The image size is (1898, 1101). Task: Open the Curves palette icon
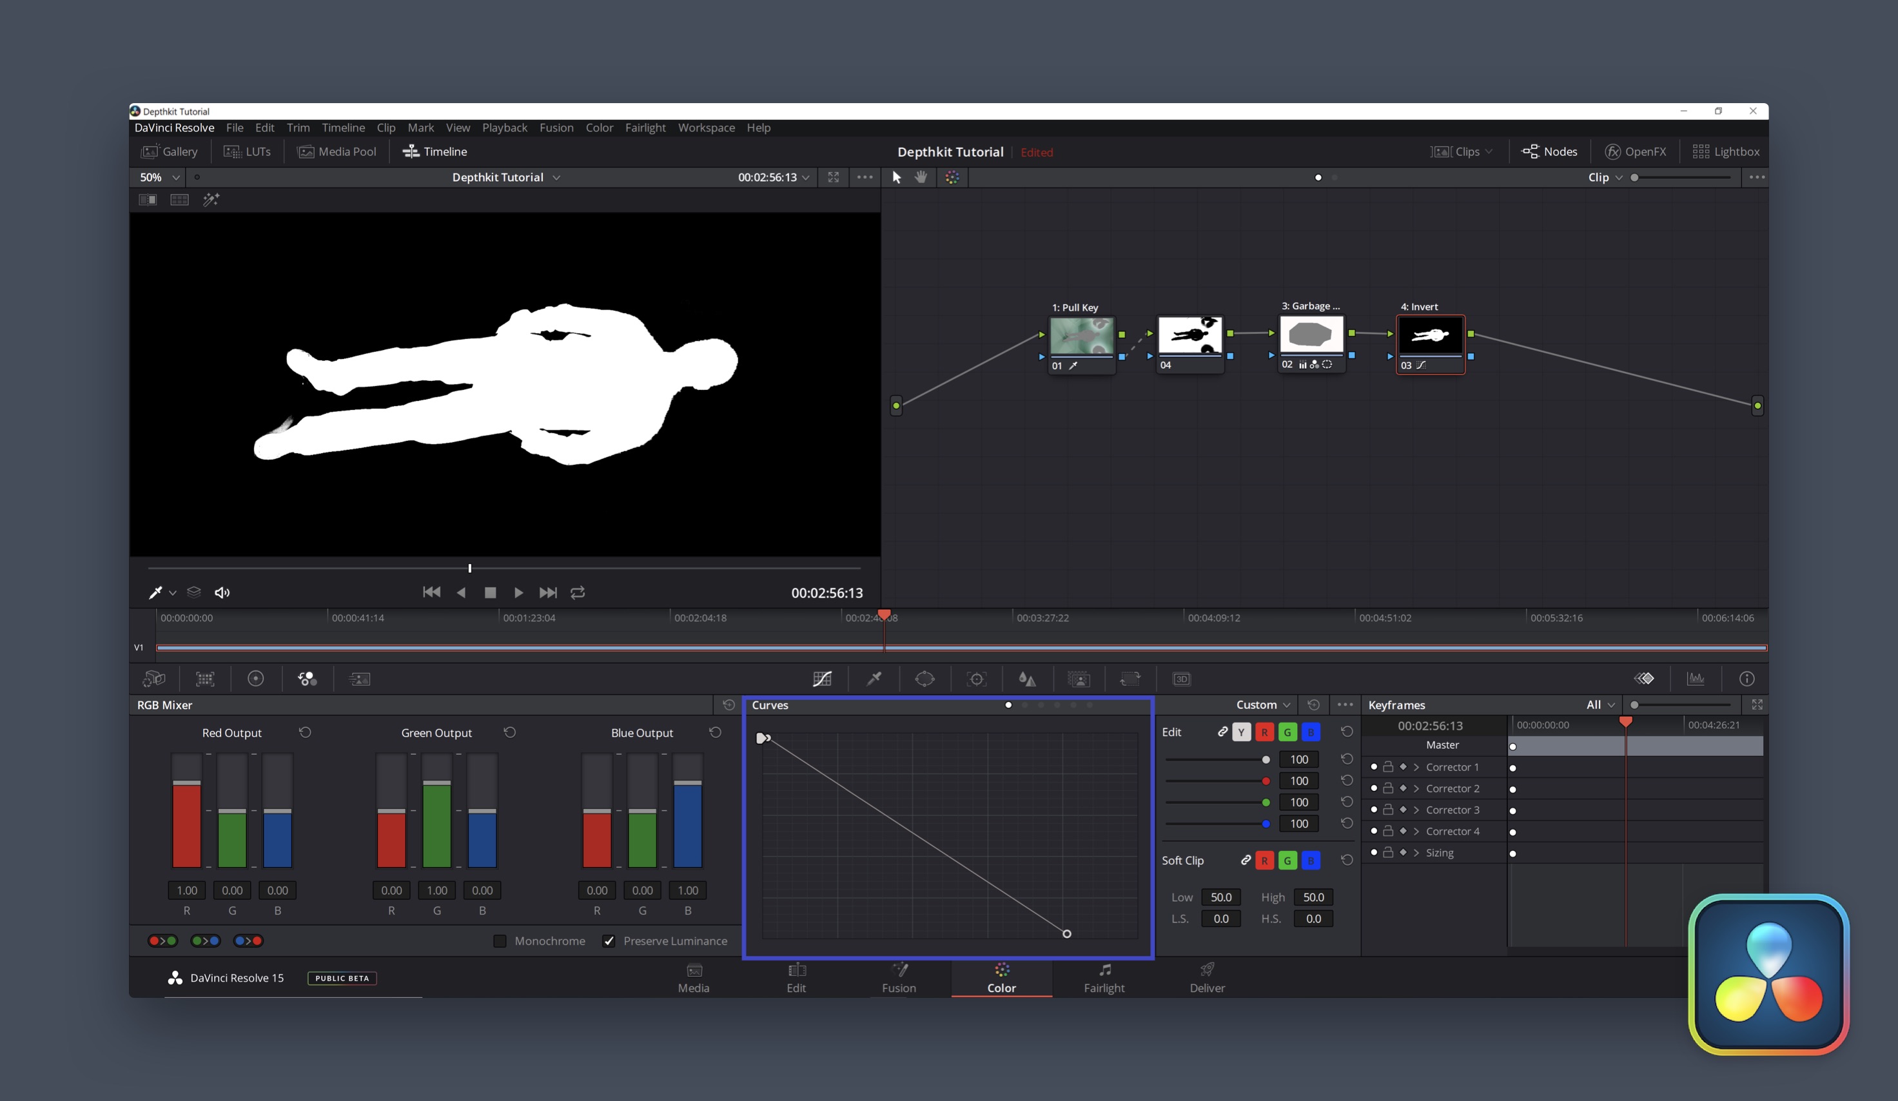pyautogui.click(x=822, y=679)
